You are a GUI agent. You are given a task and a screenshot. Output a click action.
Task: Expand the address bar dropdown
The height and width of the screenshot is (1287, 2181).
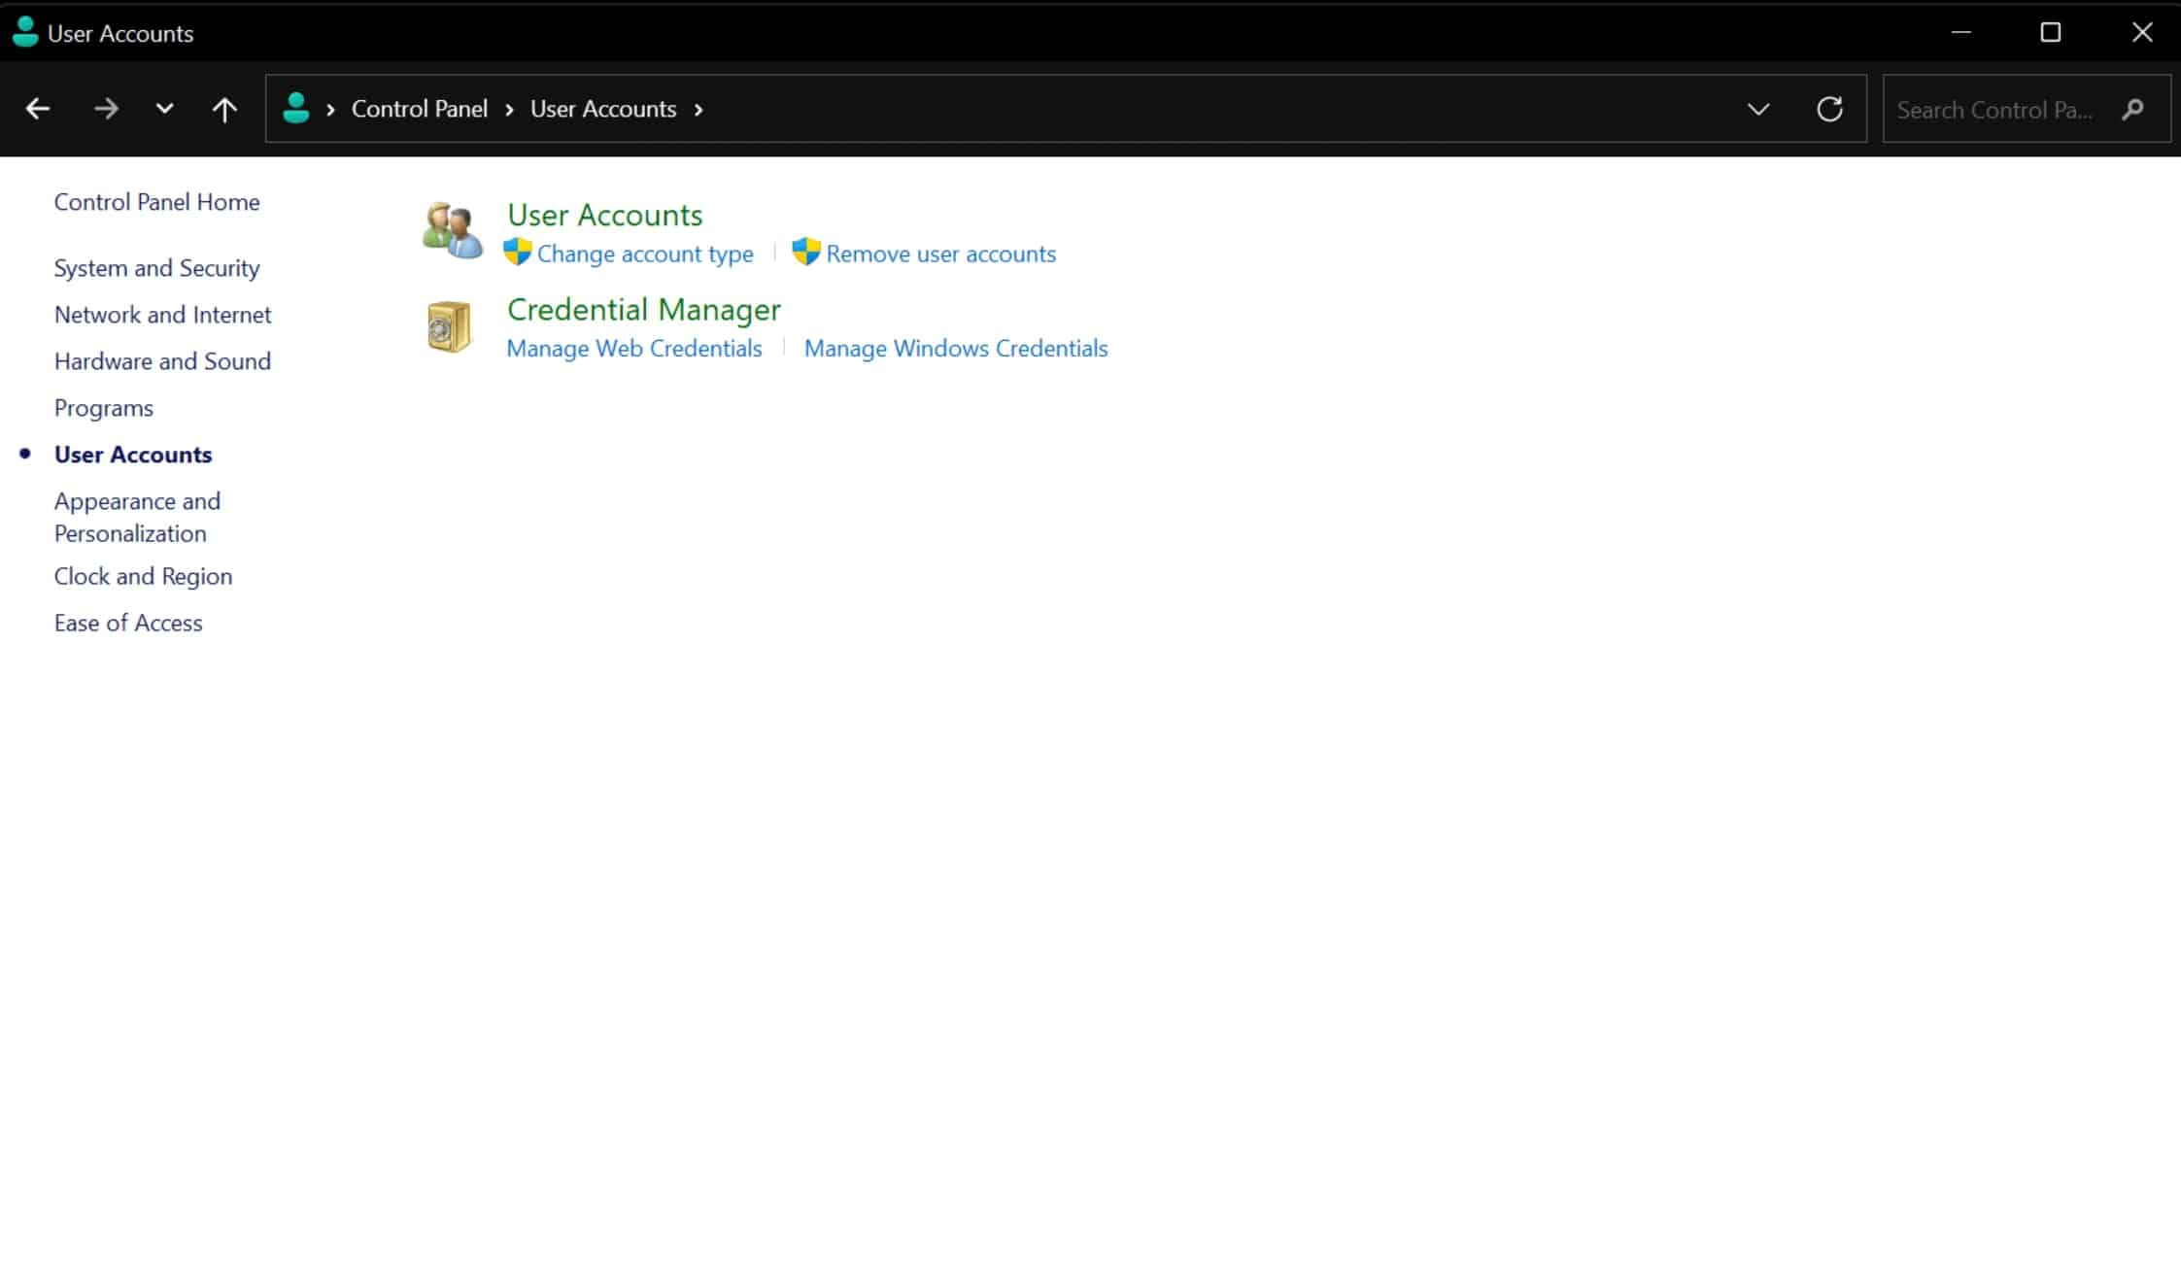(x=1756, y=109)
